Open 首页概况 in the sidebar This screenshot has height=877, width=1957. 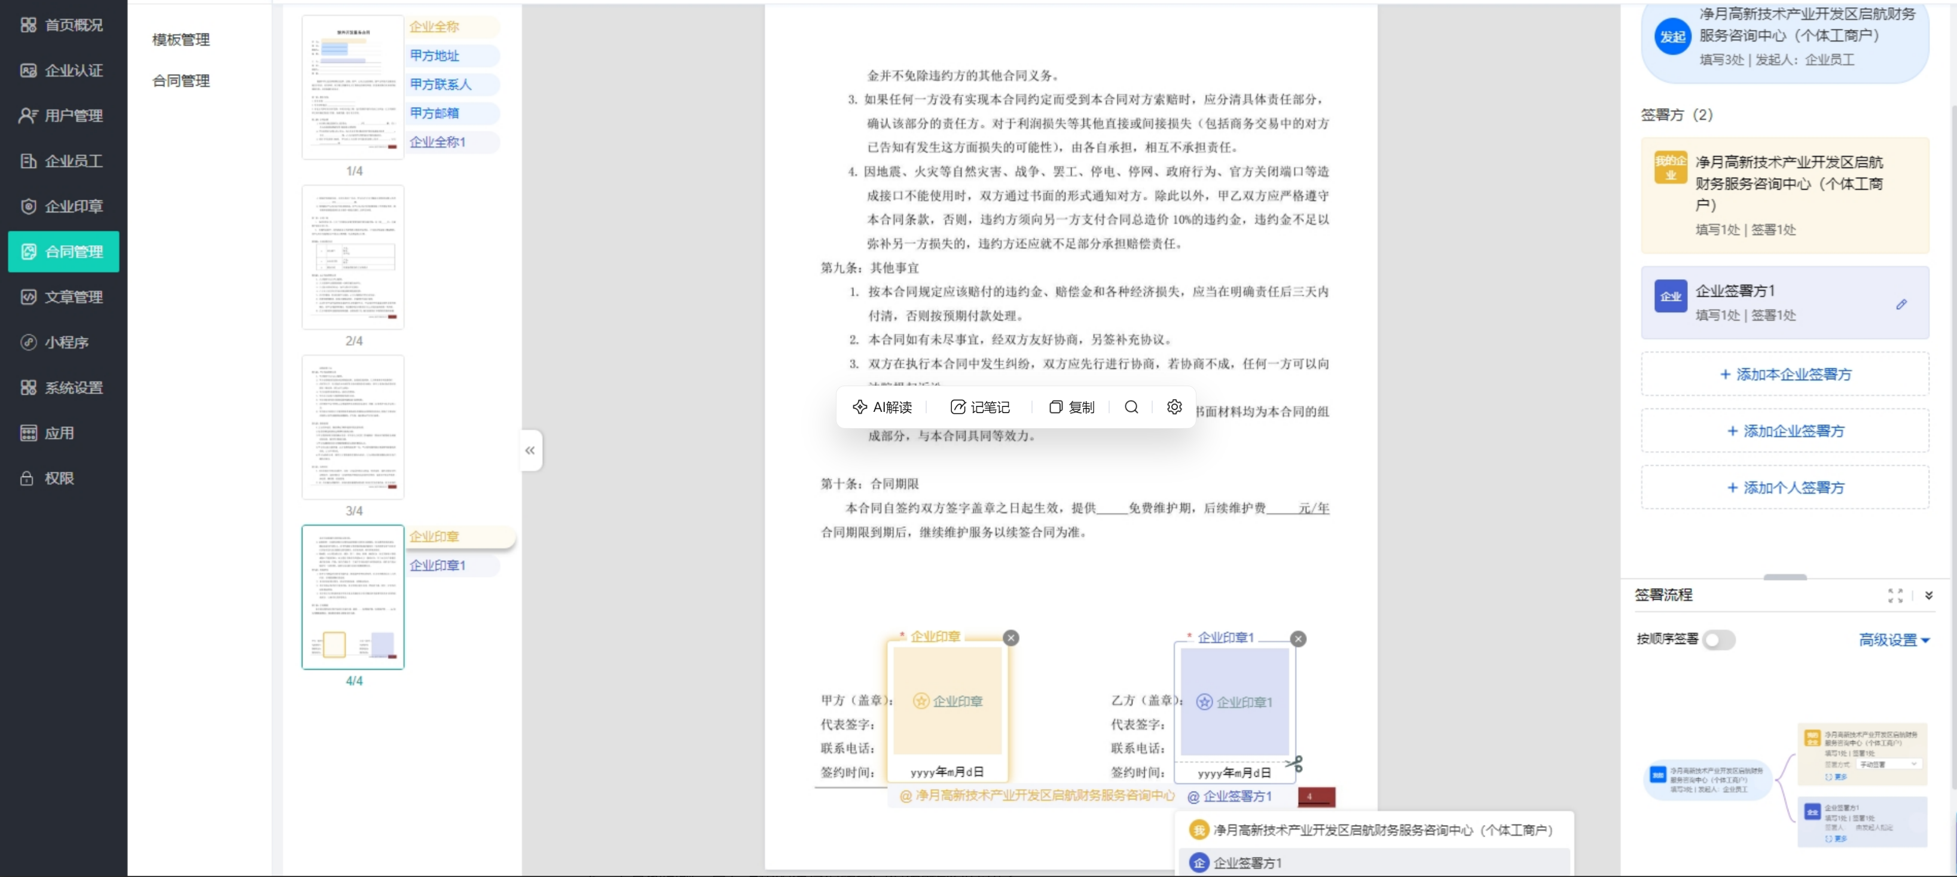coord(63,25)
